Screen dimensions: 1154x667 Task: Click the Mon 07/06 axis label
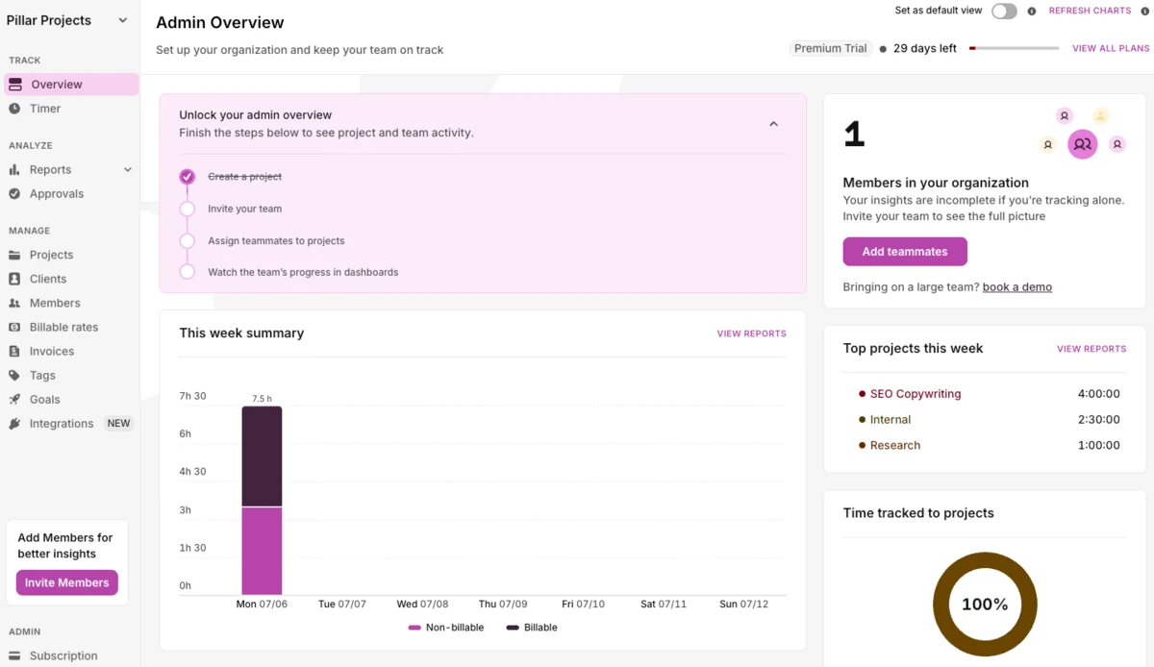[x=262, y=605]
